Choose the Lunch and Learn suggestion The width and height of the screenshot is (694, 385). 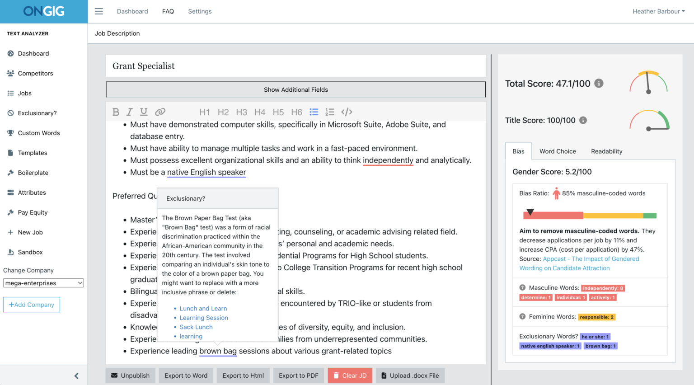tap(203, 309)
